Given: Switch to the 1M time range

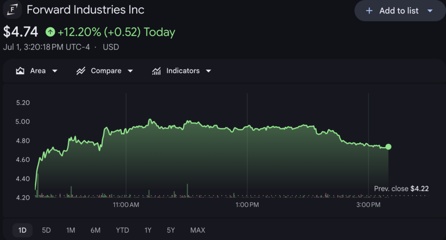Looking at the screenshot, I should coord(71,230).
